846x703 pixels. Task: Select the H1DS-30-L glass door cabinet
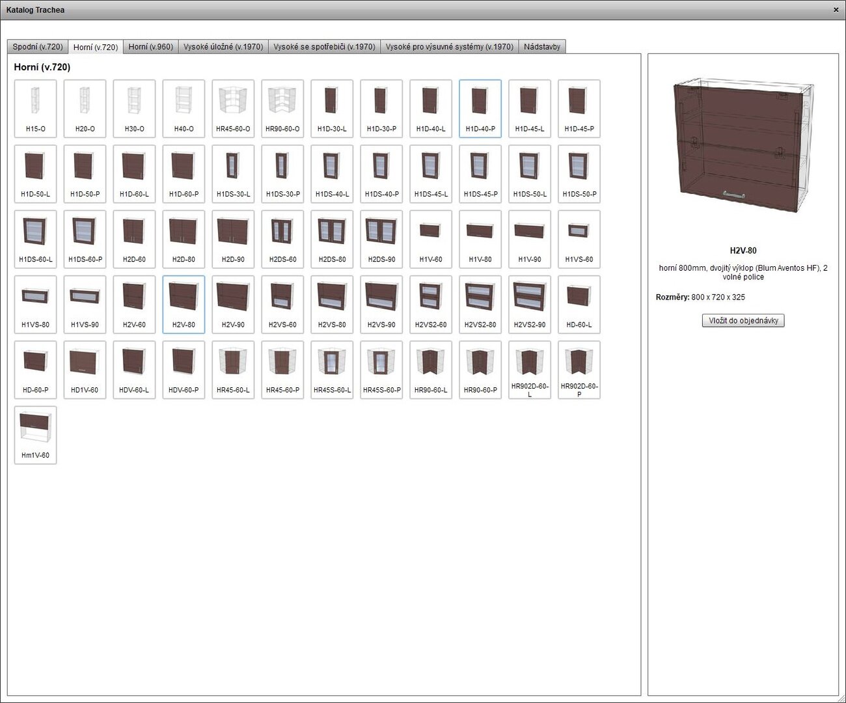(x=233, y=173)
